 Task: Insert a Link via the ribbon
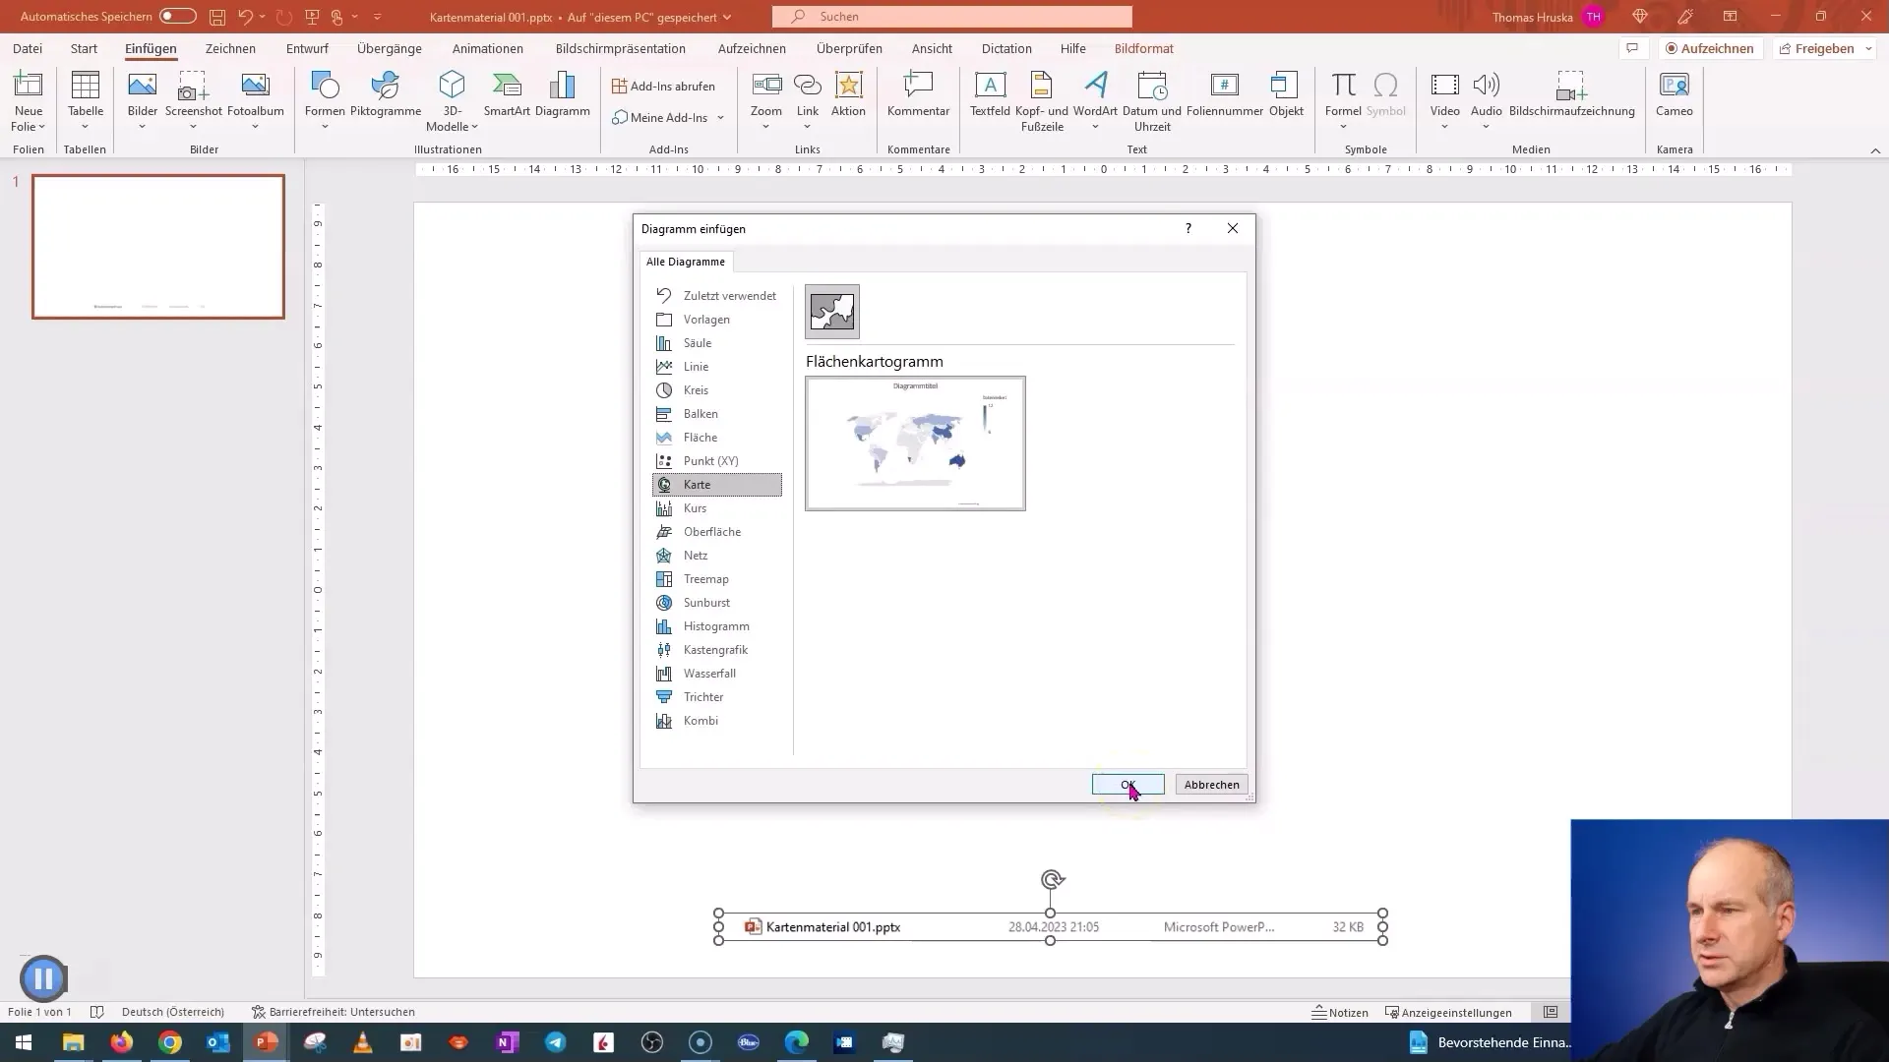coord(807,87)
